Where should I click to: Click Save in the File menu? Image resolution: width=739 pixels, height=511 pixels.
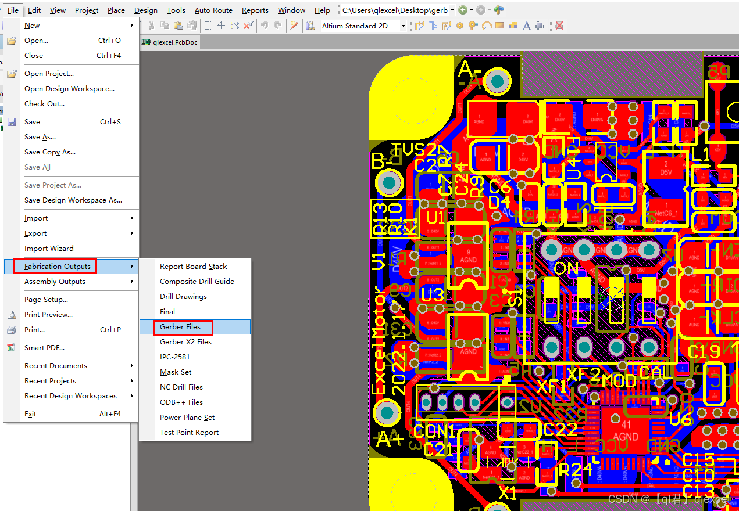point(72,122)
